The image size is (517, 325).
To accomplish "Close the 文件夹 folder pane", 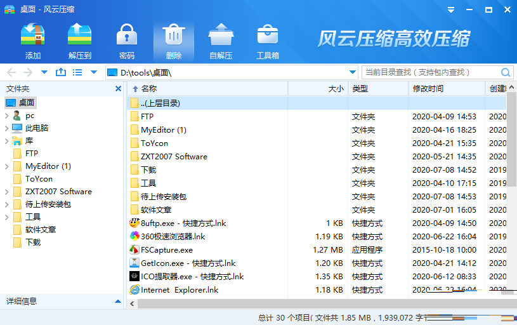I will coord(118,88).
